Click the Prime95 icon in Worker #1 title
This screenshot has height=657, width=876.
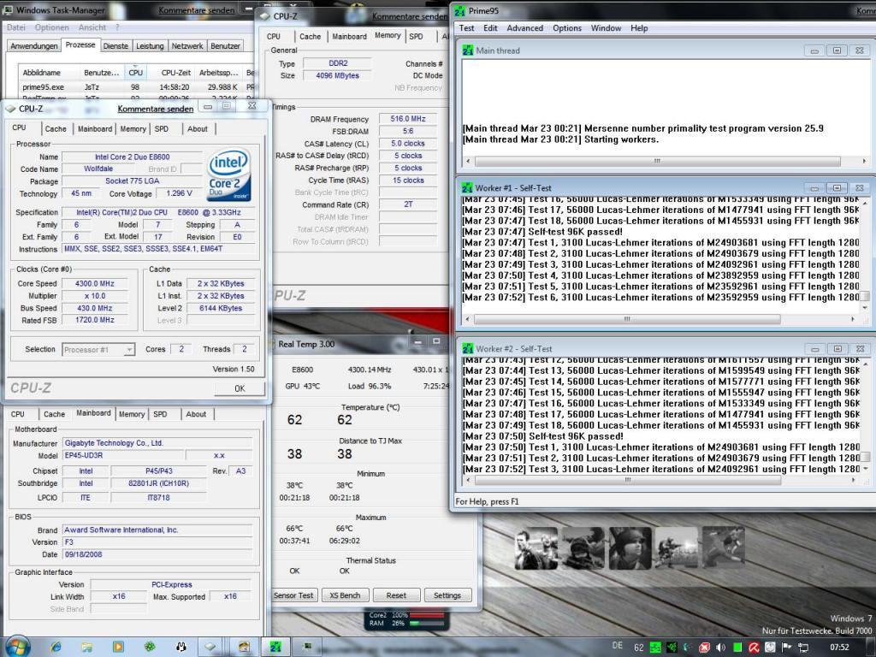pos(468,187)
